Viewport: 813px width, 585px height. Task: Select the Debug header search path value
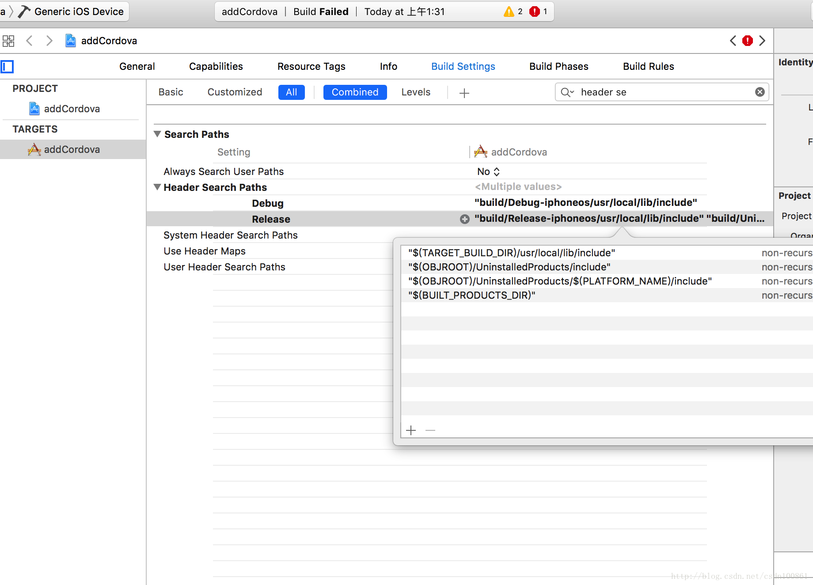click(585, 202)
